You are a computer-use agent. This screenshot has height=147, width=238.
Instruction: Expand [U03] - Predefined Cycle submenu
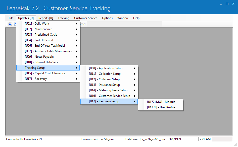pos(48,35)
